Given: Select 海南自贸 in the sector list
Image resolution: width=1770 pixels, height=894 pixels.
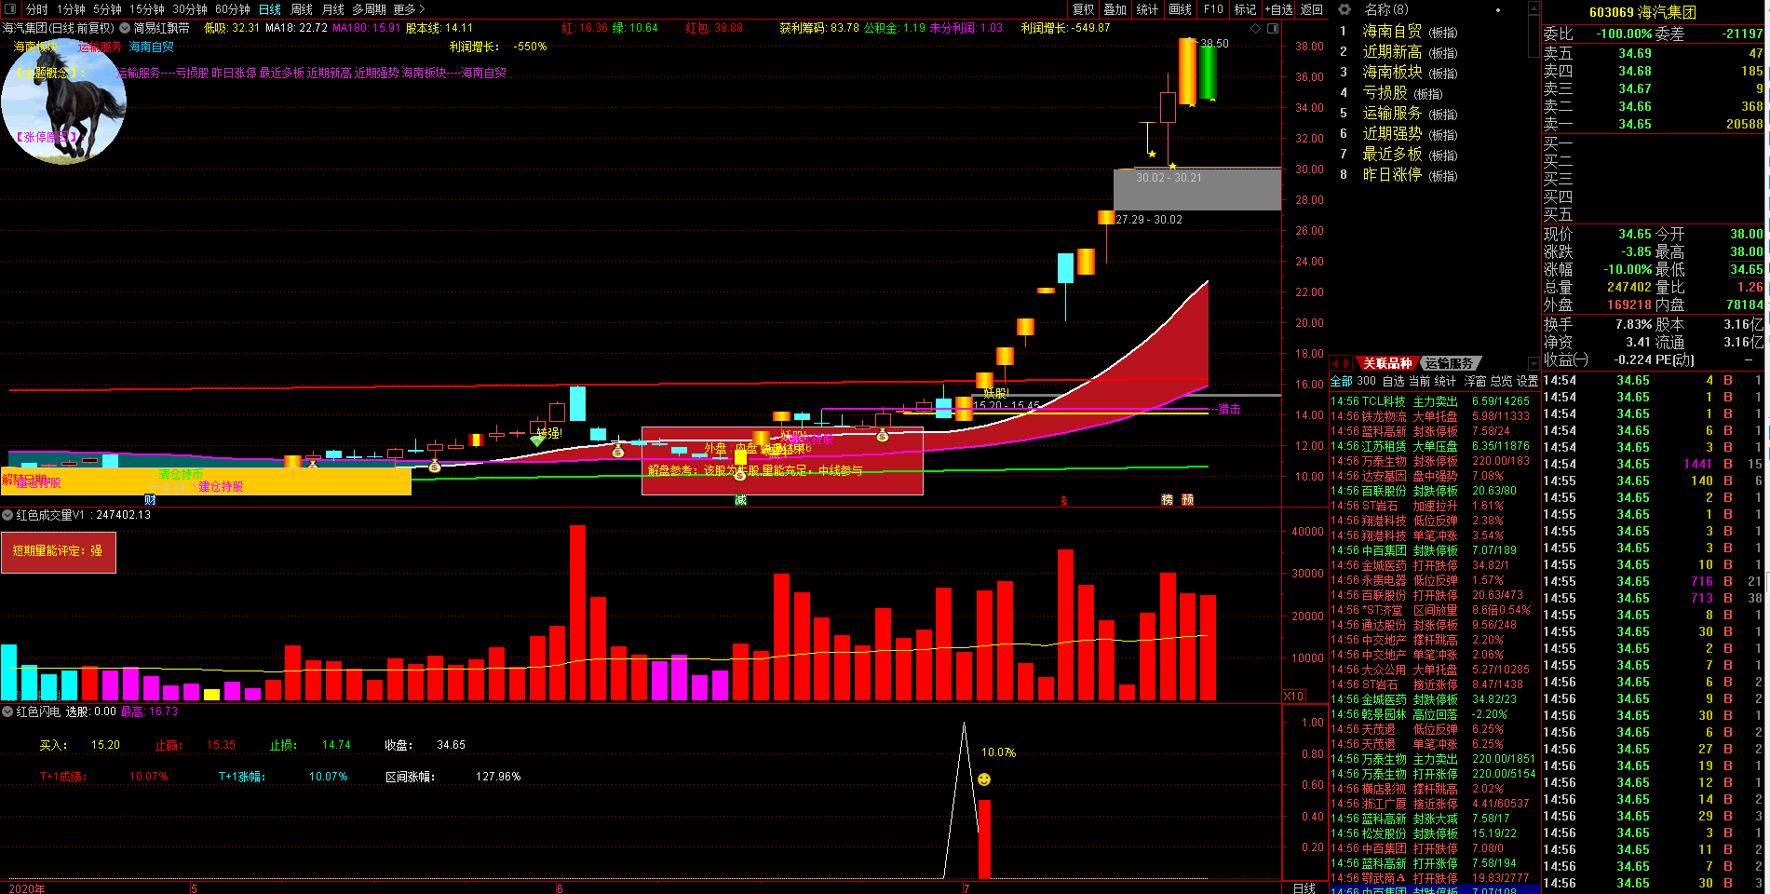Looking at the screenshot, I should pos(1393,32).
